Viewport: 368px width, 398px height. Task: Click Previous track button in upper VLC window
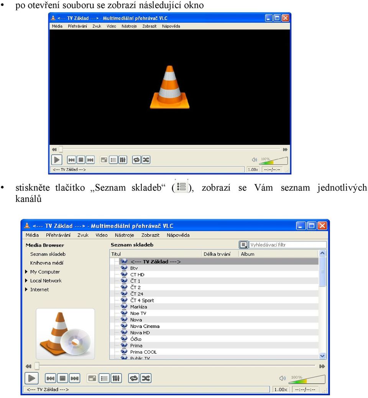(71, 160)
